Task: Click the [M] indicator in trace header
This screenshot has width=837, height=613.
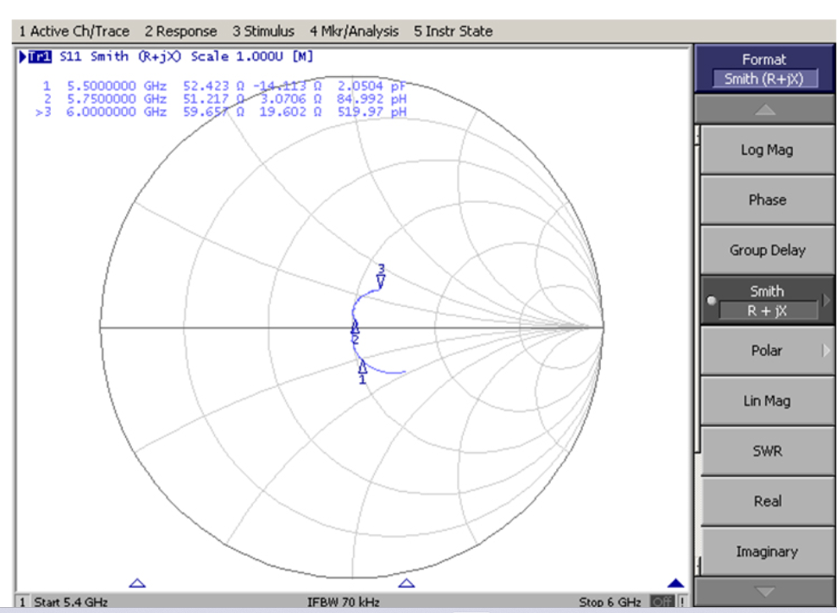Action: coord(303,57)
